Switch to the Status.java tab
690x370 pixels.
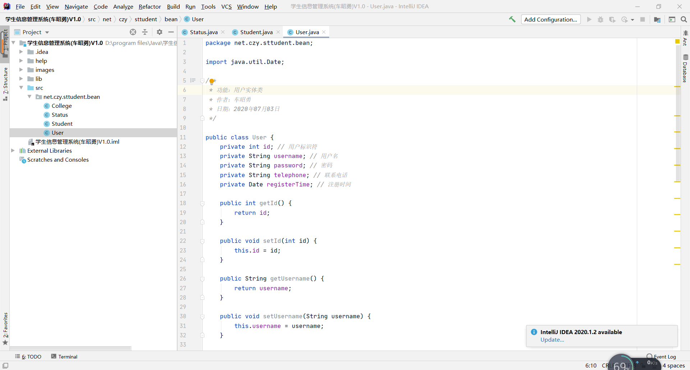(x=204, y=32)
